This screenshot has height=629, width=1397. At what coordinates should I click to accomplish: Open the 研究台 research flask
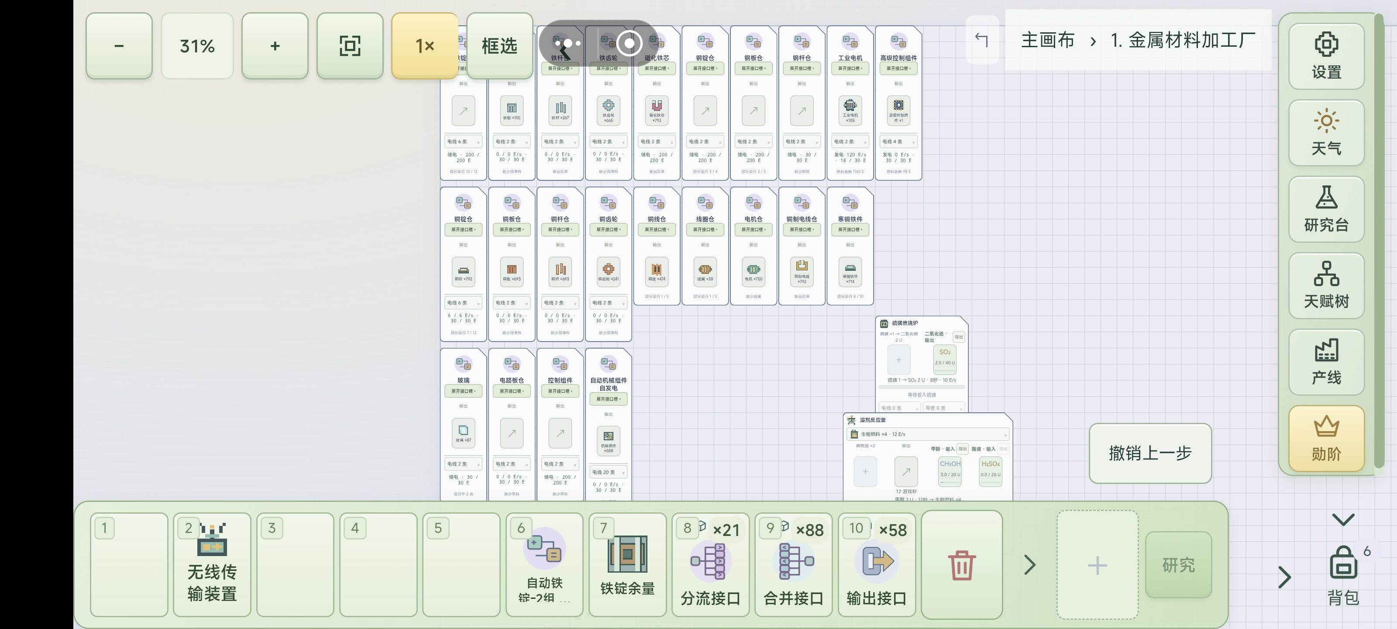1326,210
